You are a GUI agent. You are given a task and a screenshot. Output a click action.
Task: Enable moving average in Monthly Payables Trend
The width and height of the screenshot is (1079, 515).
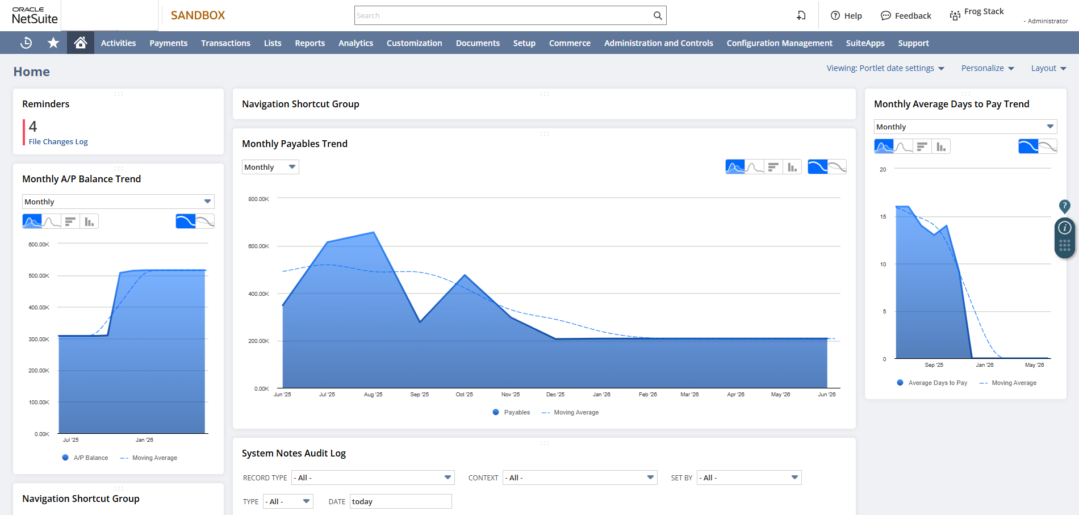click(818, 166)
